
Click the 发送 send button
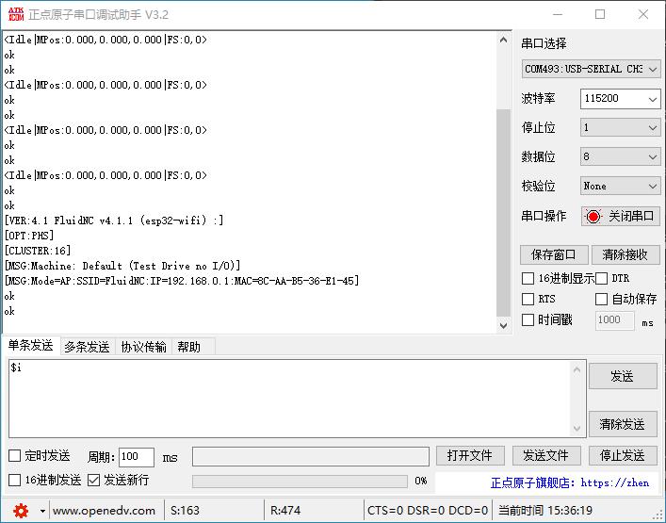point(623,376)
